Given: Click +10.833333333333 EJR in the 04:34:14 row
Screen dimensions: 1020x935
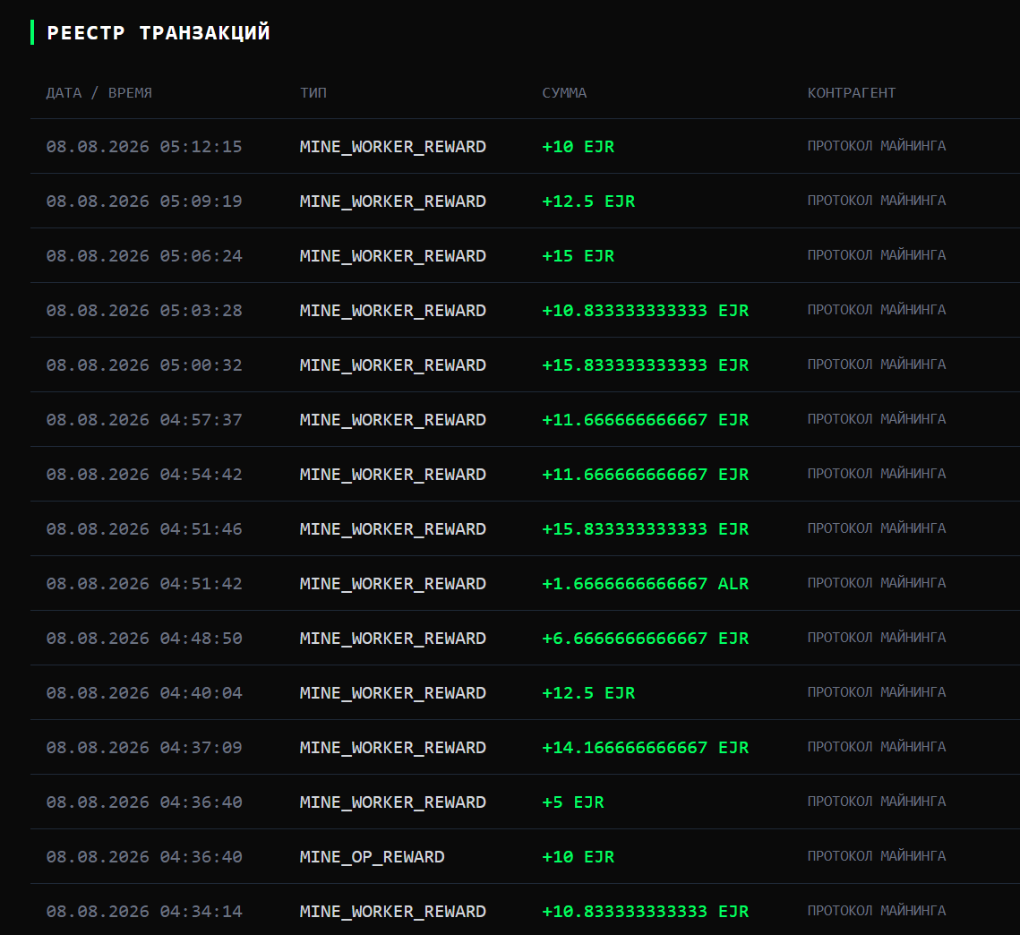Looking at the screenshot, I should click(x=646, y=912).
